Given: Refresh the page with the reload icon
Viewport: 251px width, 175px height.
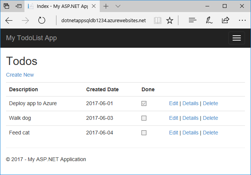Looking at the screenshot, I should click(x=42, y=20).
